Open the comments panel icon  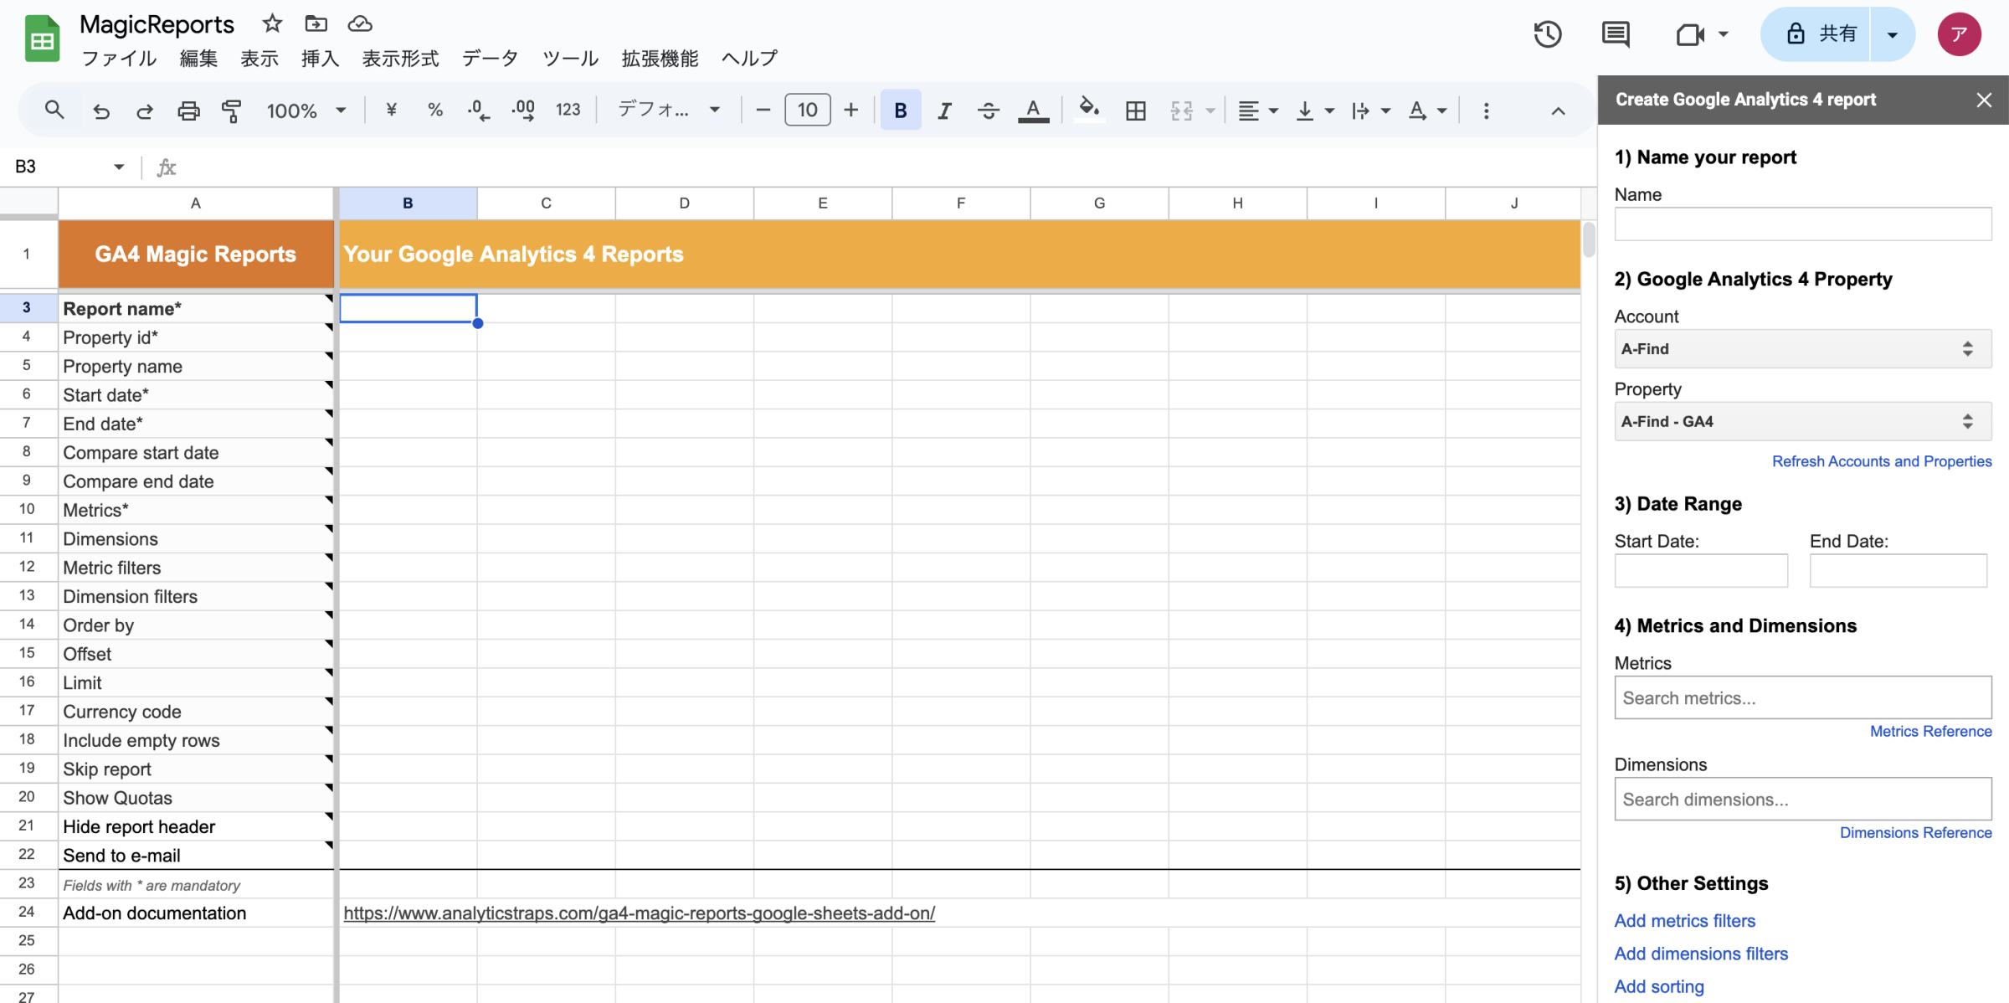pyautogui.click(x=1615, y=34)
